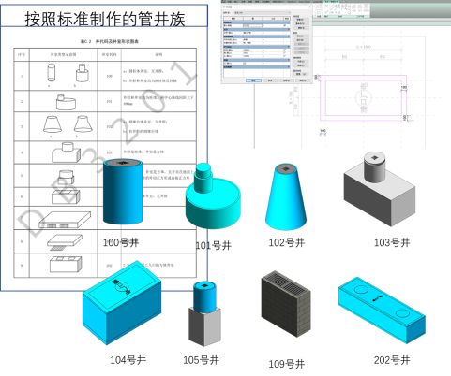Toggle lock checkbox on third dimension parameter row

[285, 56]
